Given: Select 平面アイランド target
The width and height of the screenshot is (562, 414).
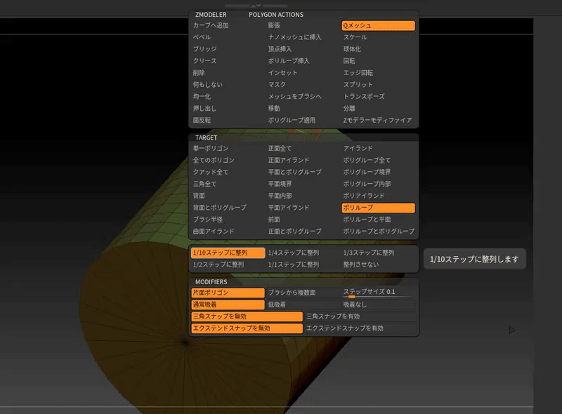Looking at the screenshot, I should (289, 208).
